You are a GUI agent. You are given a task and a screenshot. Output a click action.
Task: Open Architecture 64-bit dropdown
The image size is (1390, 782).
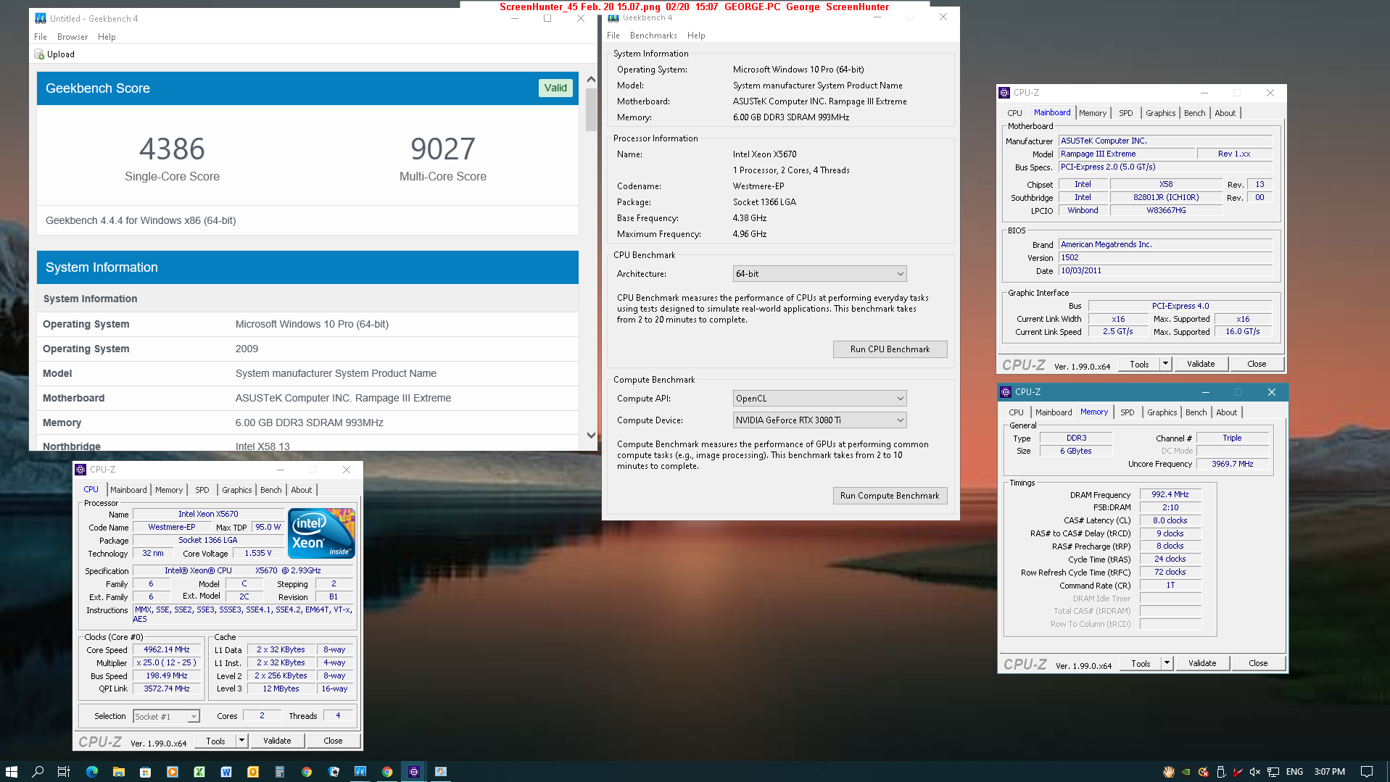820,274
